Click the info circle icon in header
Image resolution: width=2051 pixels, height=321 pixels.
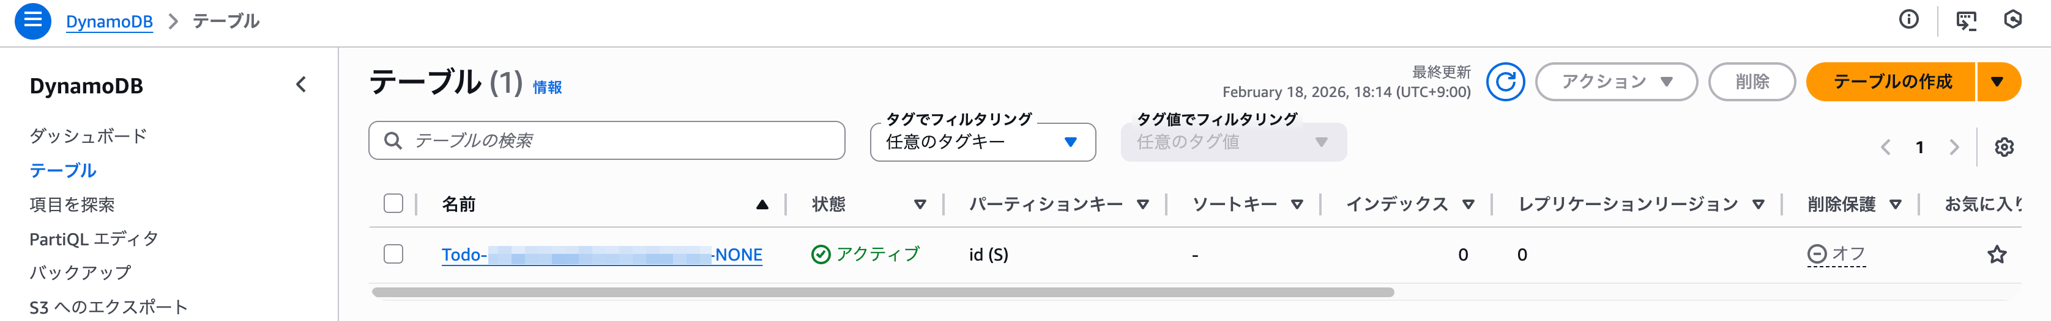(x=1908, y=20)
